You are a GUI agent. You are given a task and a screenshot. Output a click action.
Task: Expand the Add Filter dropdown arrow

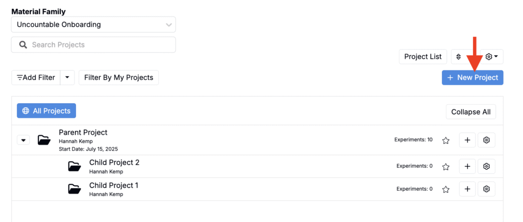pyautogui.click(x=67, y=78)
